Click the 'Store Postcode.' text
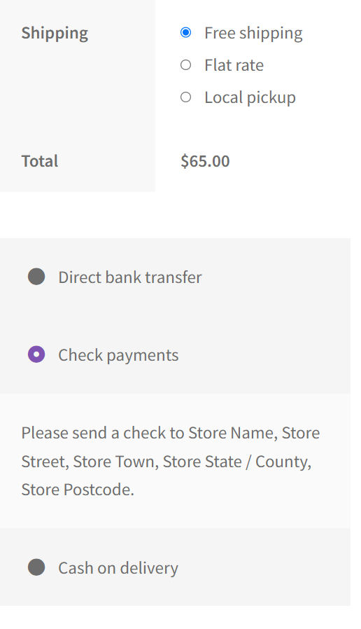The height and width of the screenshot is (629, 361). [x=78, y=490]
